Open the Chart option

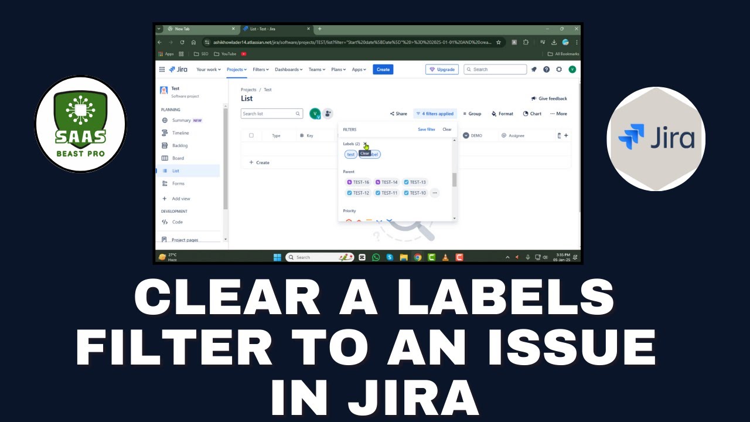pos(532,114)
